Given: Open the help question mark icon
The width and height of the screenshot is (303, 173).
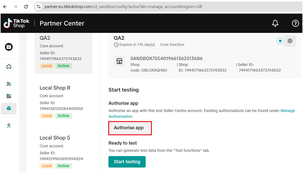Looking at the screenshot, I should [295, 23].
